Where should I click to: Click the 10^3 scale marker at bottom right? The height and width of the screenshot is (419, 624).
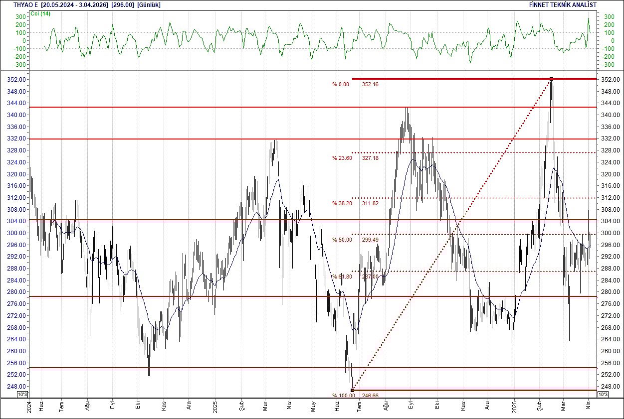[602, 395]
